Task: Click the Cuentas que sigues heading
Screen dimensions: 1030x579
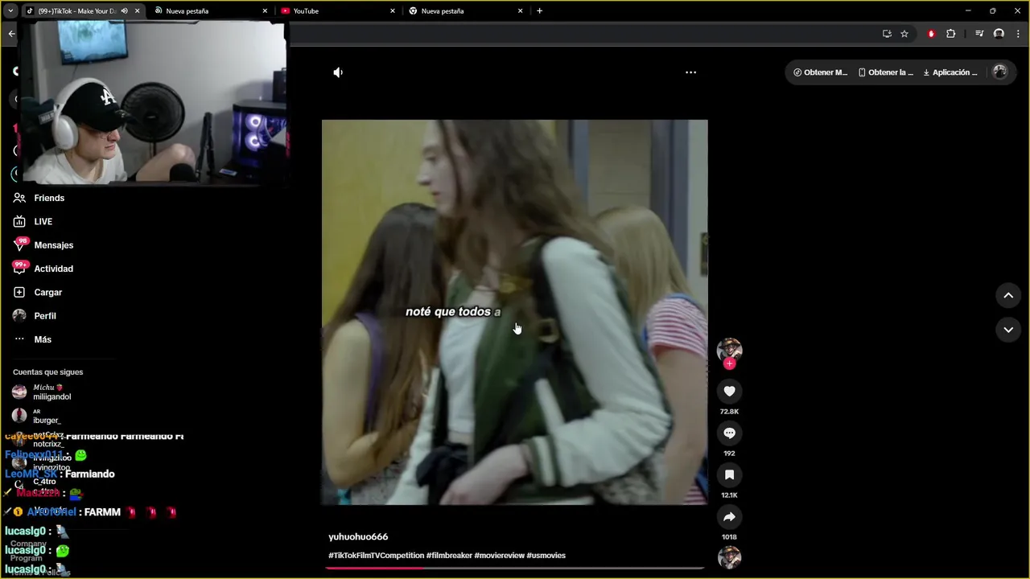Action: [x=47, y=372]
